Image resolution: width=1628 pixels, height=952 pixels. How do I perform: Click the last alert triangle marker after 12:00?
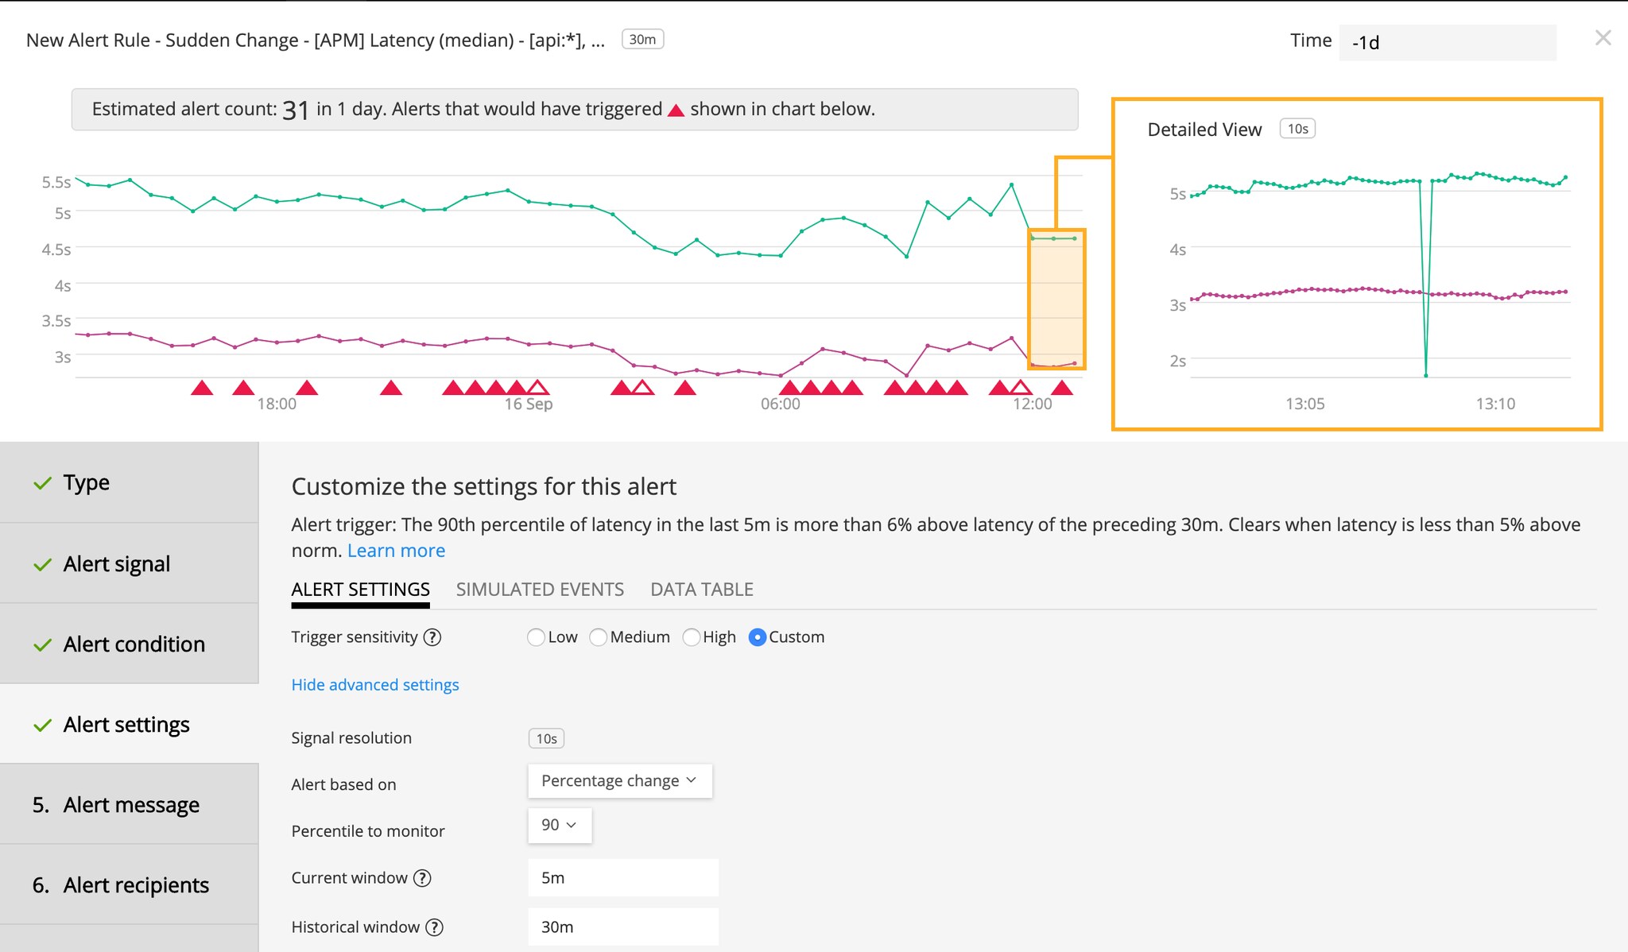pos(1062,388)
